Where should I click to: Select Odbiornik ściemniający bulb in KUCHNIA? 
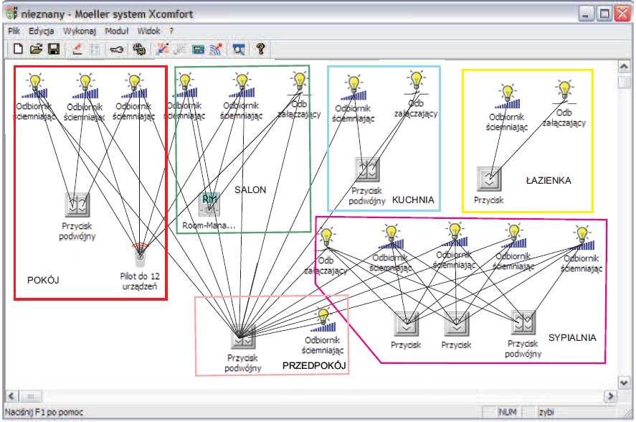click(353, 88)
